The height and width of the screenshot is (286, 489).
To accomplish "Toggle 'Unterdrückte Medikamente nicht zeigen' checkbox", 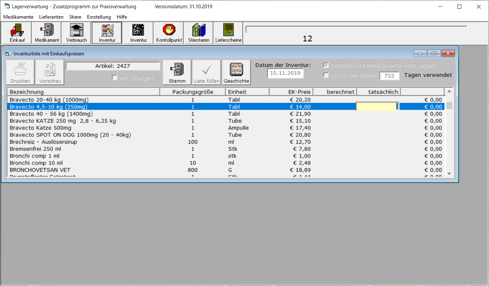I will tap(326, 65).
